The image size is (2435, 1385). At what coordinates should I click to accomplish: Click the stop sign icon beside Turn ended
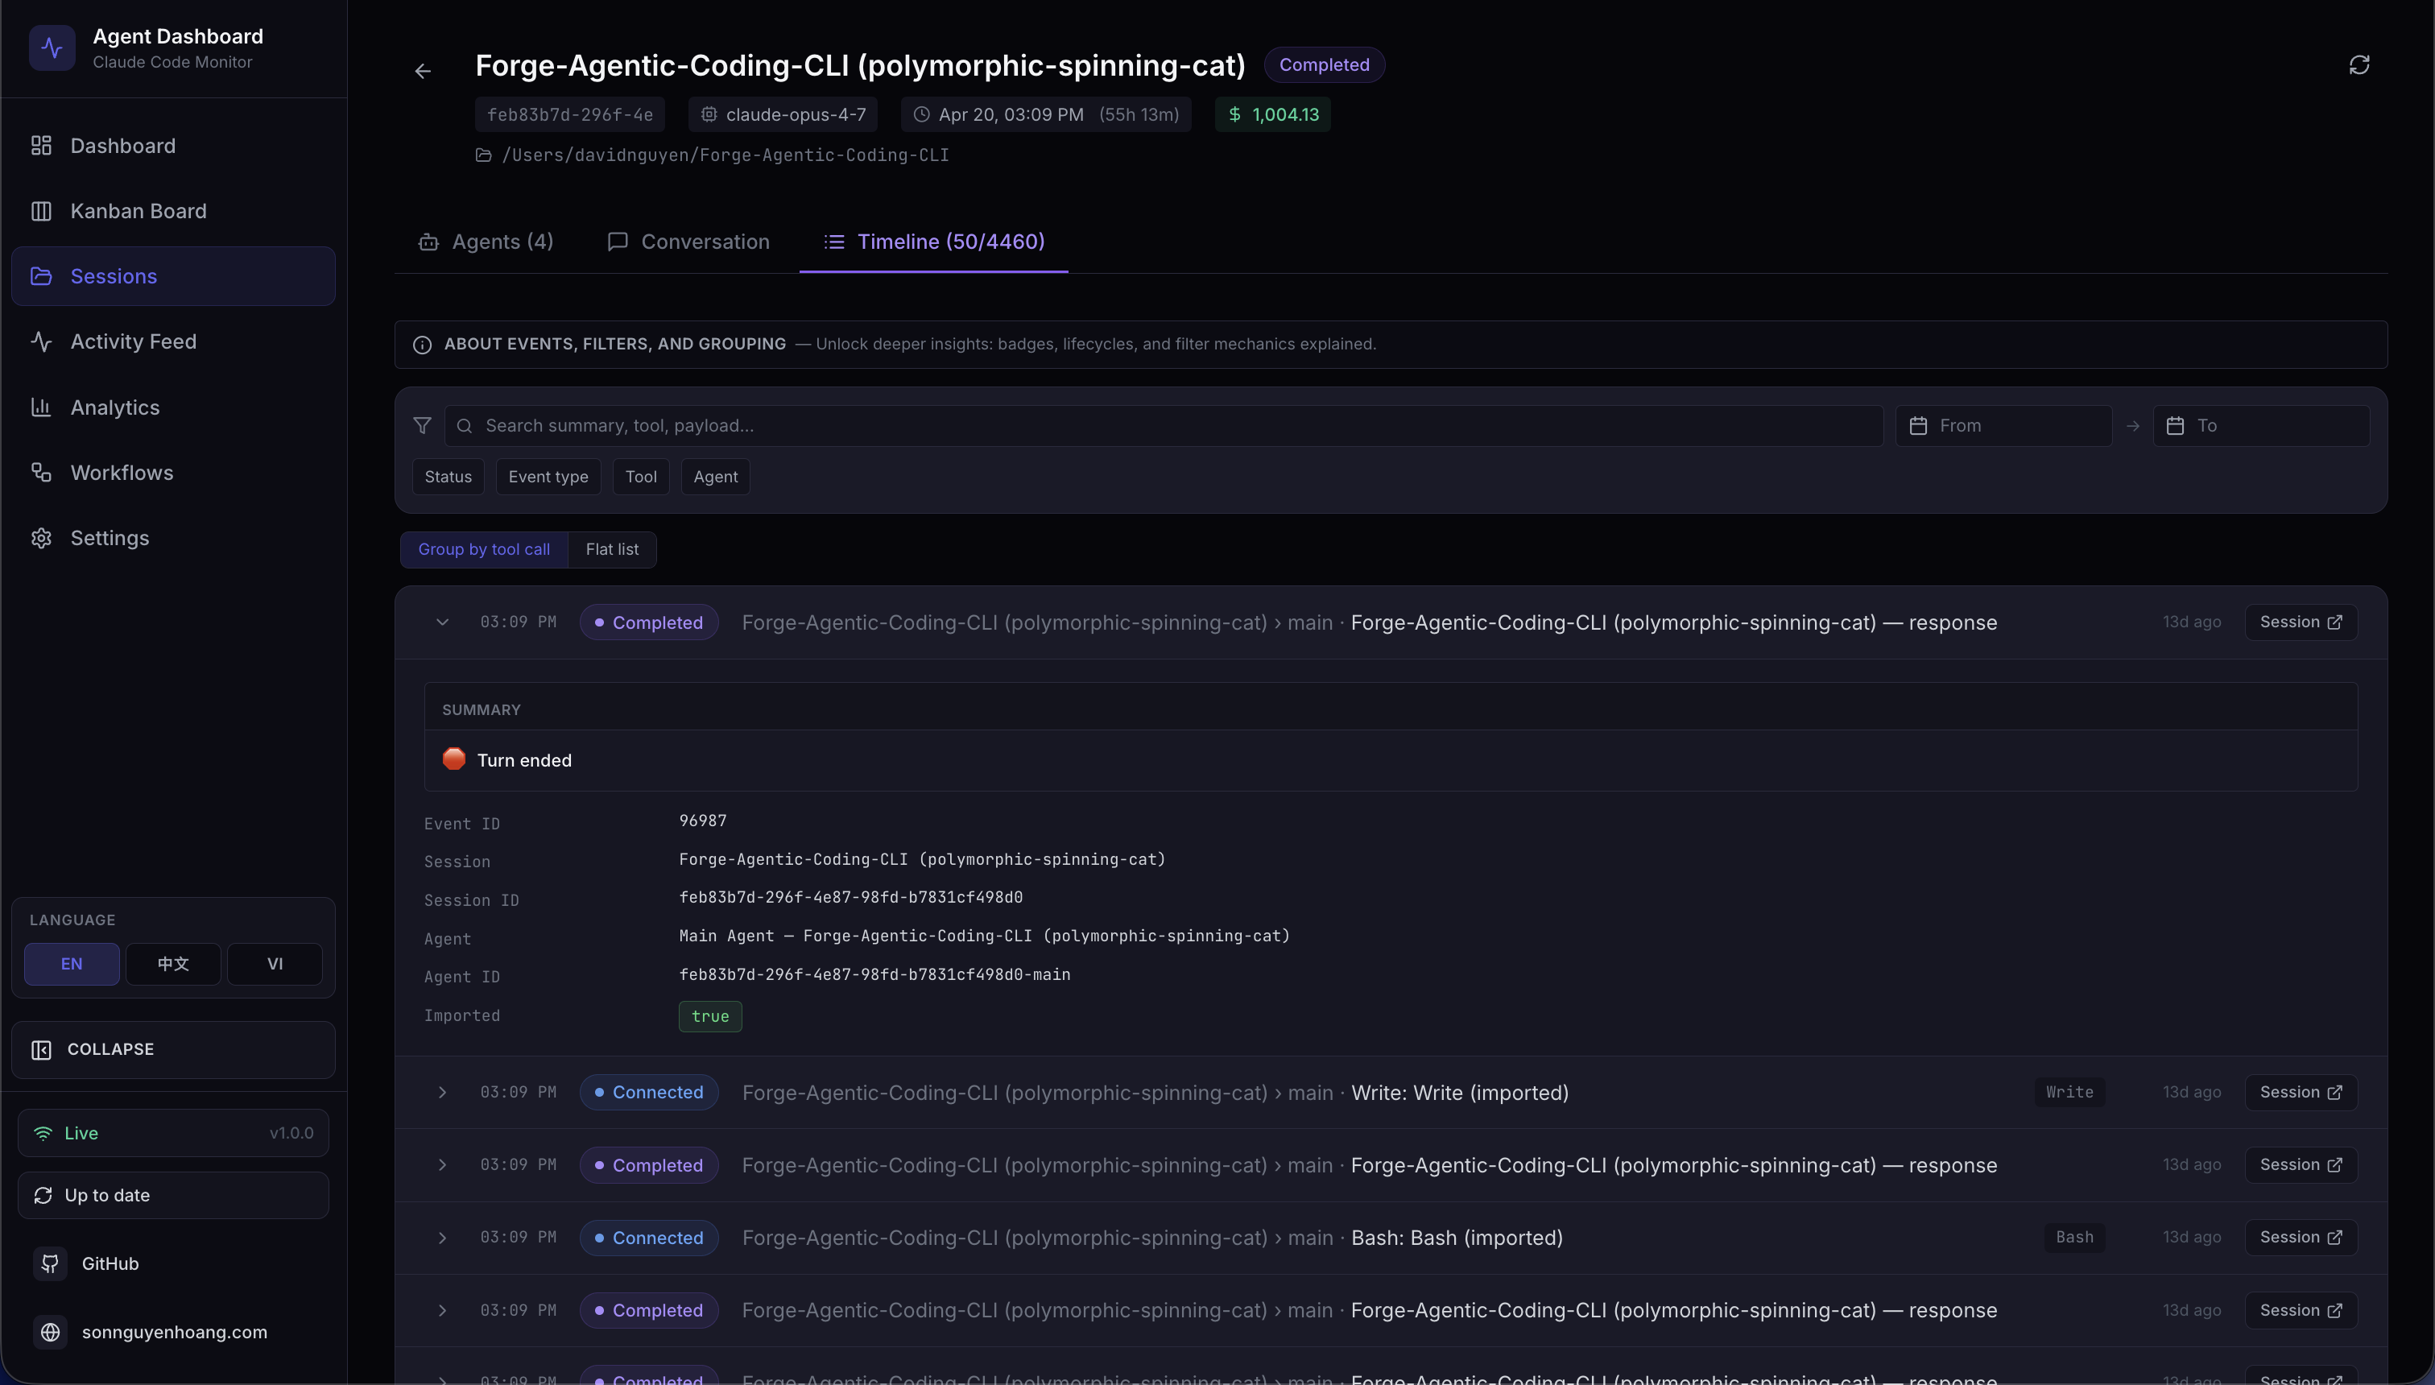click(x=453, y=759)
